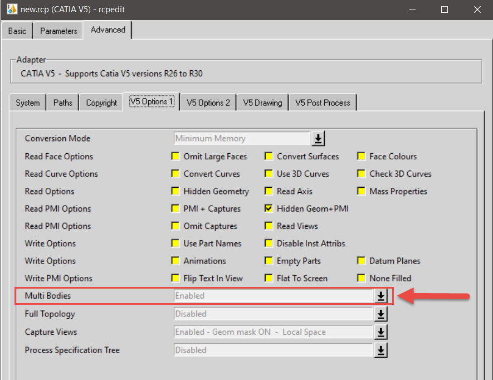Click the Multi Bodies Enabled field

coord(273,296)
